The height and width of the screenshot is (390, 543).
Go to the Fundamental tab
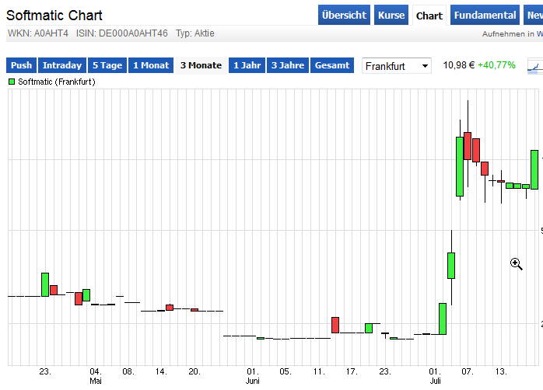tap(485, 16)
